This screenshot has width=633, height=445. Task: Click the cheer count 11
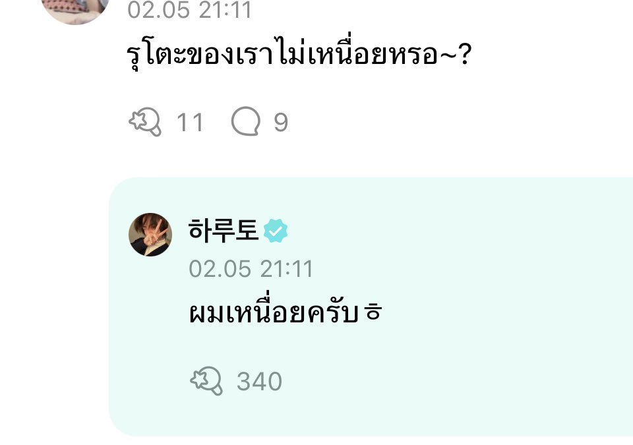190,123
